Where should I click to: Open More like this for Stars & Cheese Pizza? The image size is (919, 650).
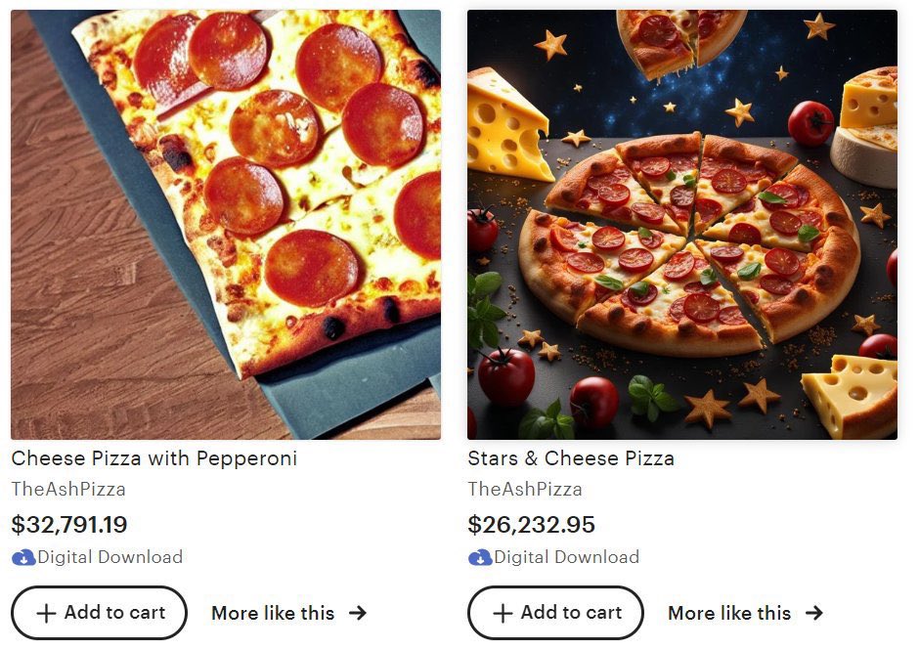click(730, 614)
